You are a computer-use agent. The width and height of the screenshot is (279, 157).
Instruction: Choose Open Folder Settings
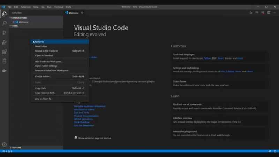(60, 66)
